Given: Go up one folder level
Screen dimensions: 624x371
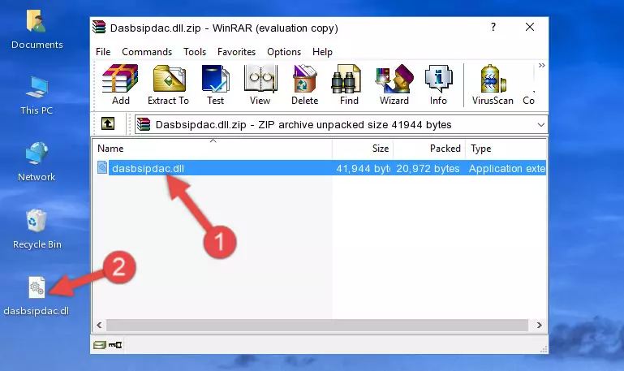Looking at the screenshot, I should (x=108, y=123).
